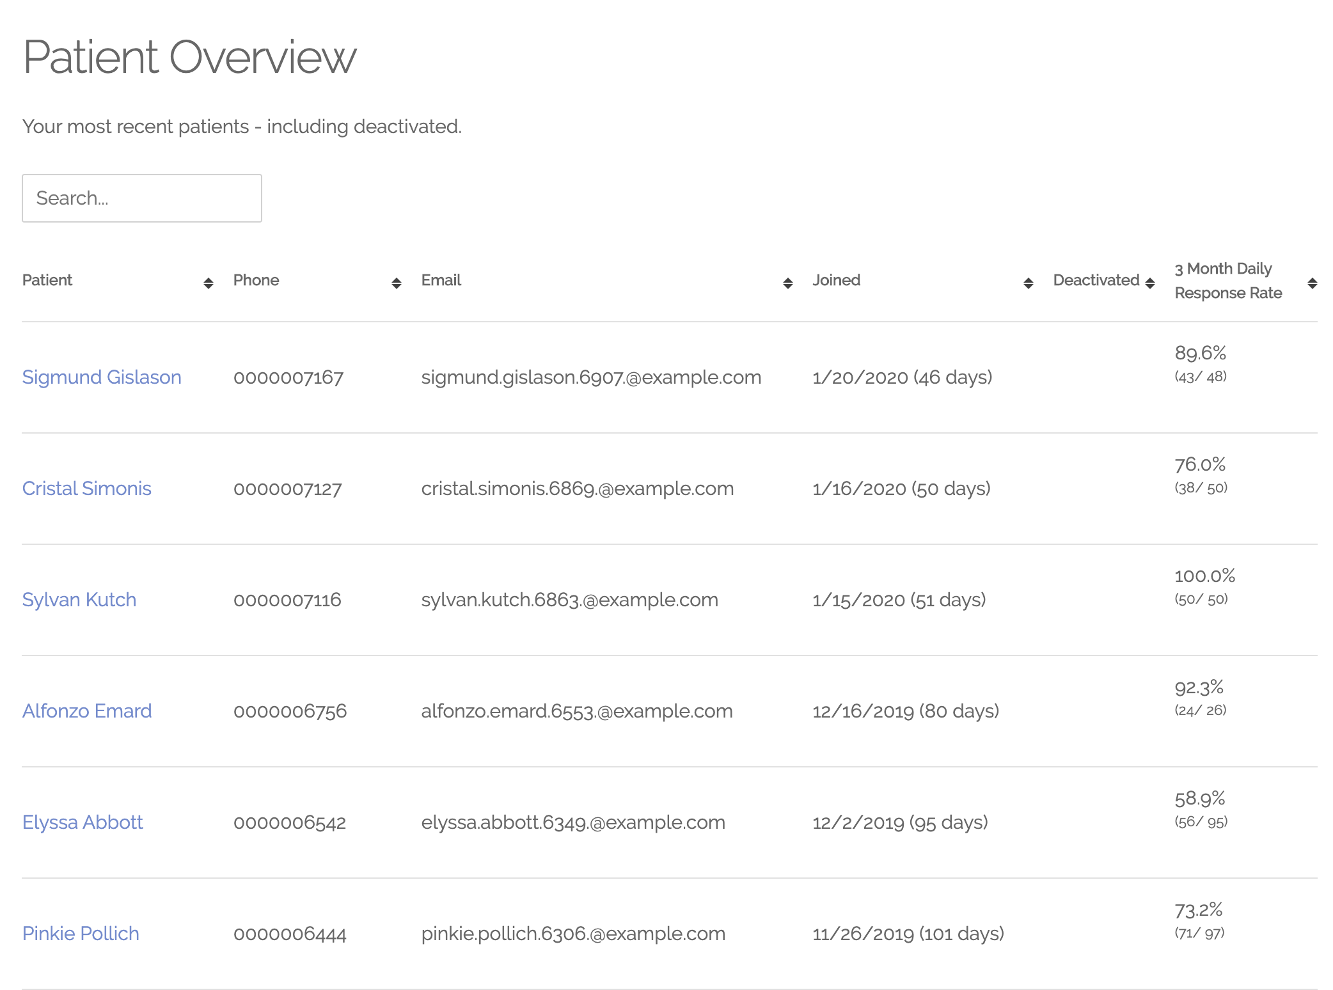Select phone number 0000007116

287,601
